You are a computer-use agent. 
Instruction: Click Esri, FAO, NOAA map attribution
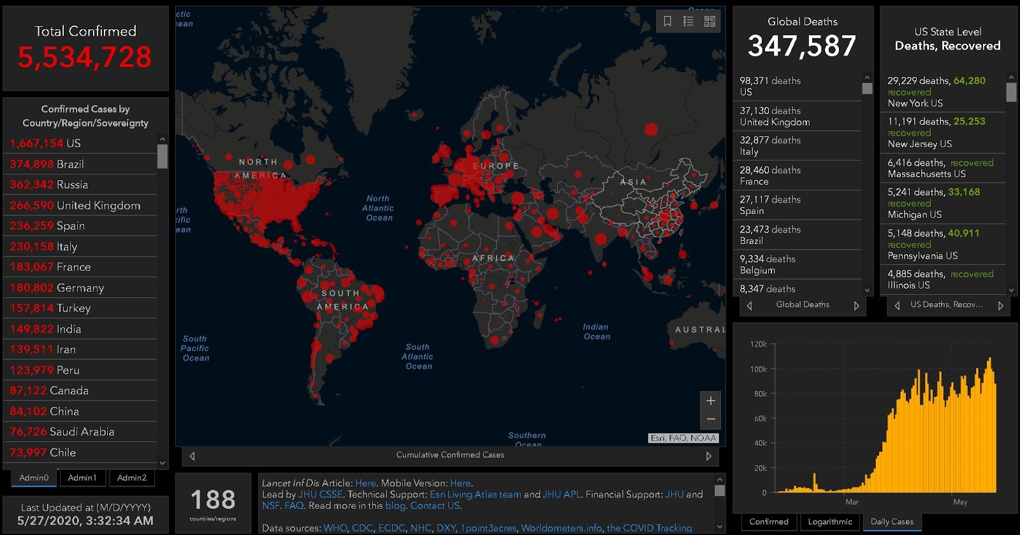(683, 438)
